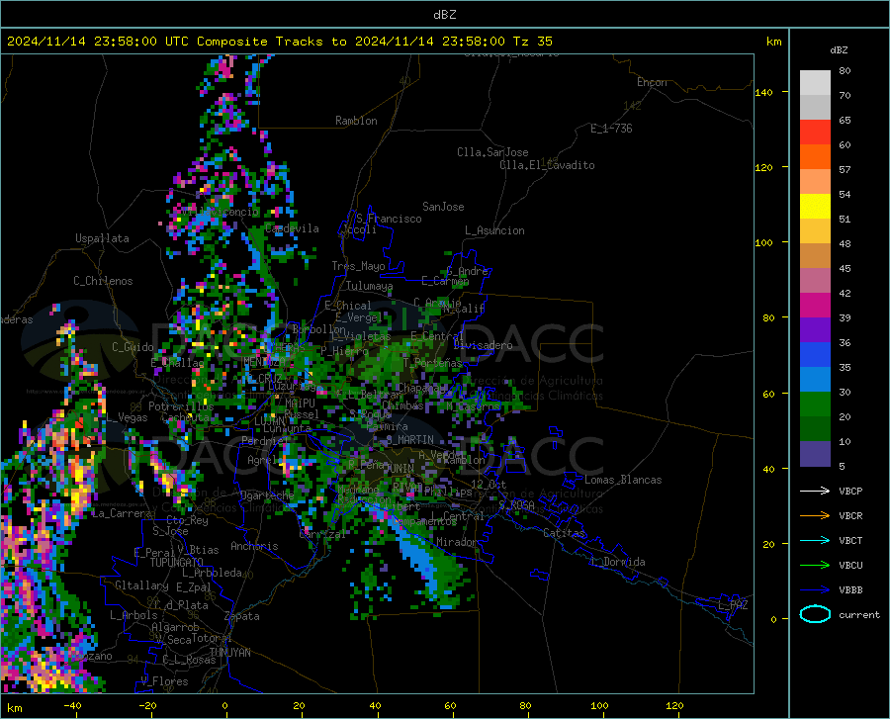Click the '140' tick on the vertical axis

(764, 93)
